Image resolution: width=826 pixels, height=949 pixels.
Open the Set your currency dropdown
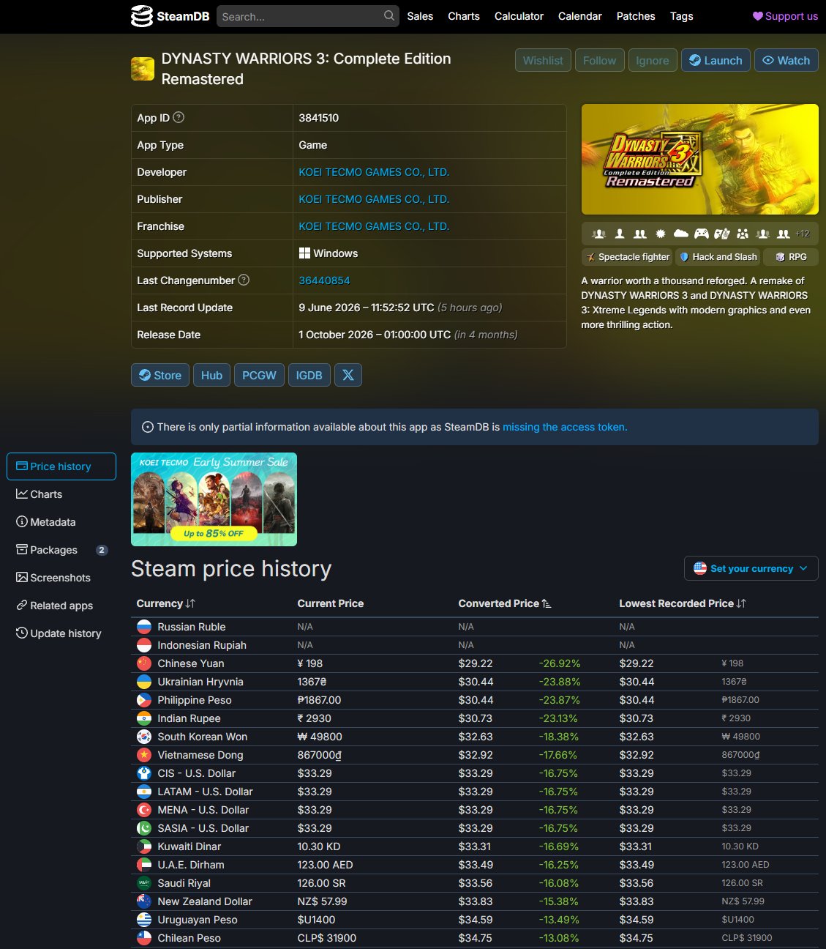pos(751,568)
